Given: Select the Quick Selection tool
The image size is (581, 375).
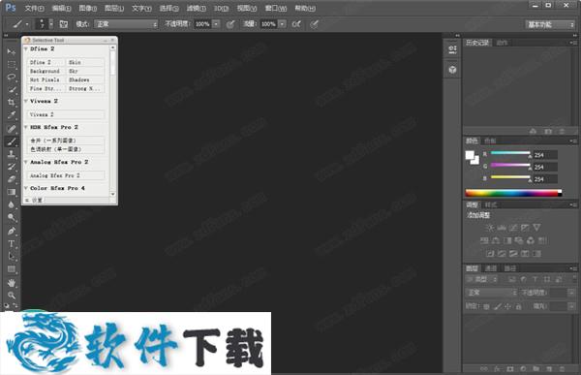Looking at the screenshot, I should click(12, 89).
